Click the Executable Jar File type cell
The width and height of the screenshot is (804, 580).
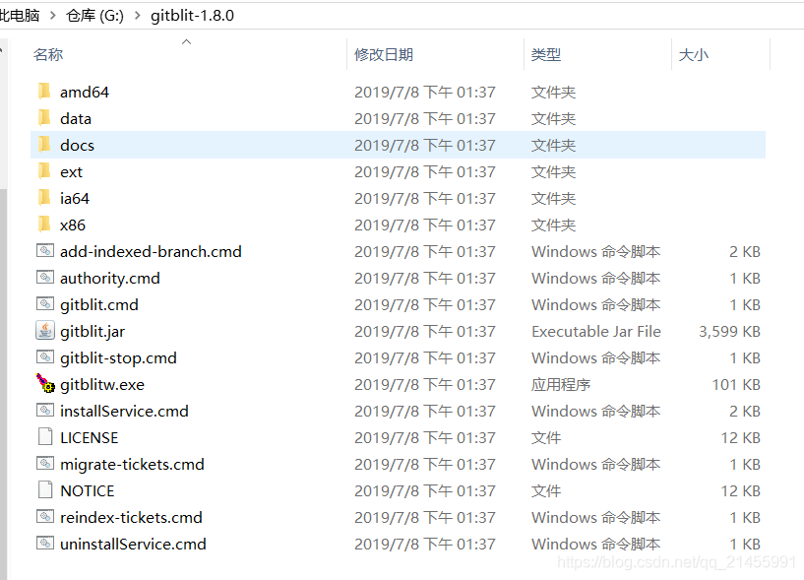tap(596, 332)
